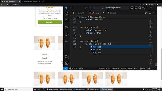
Task: Change encoding via UTF-8
Action: click(x=124, y=69)
